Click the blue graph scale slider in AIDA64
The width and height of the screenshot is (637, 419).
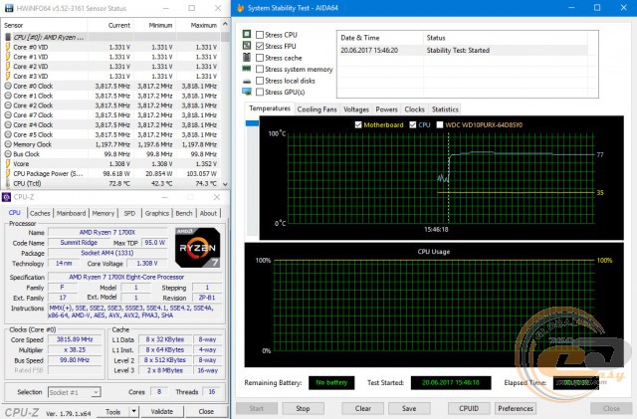click(252, 123)
